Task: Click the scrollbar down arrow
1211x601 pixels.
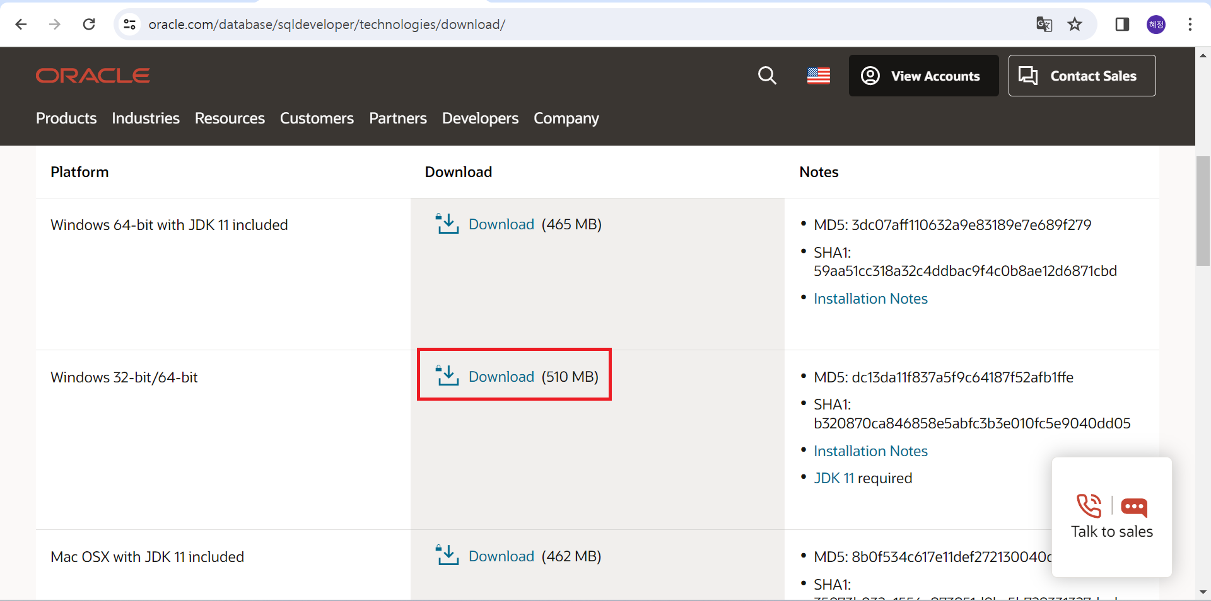Action: click(1203, 593)
